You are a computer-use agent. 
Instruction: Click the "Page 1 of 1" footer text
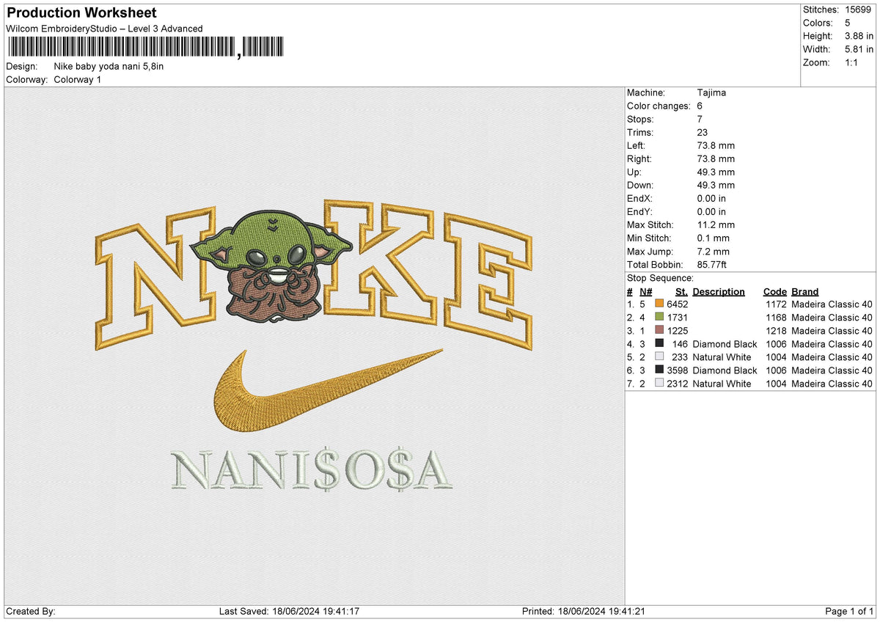849,611
